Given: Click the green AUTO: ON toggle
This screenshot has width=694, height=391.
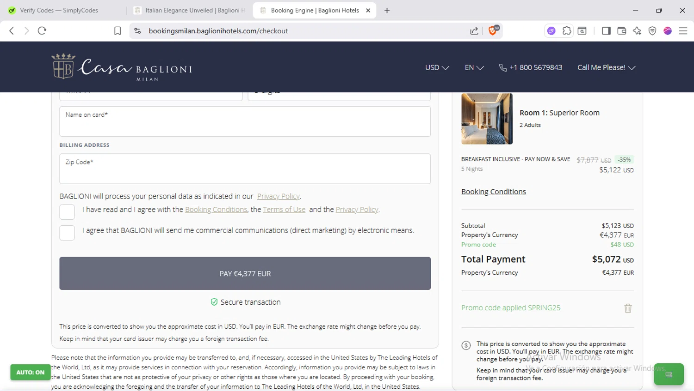Looking at the screenshot, I should point(31,372).
